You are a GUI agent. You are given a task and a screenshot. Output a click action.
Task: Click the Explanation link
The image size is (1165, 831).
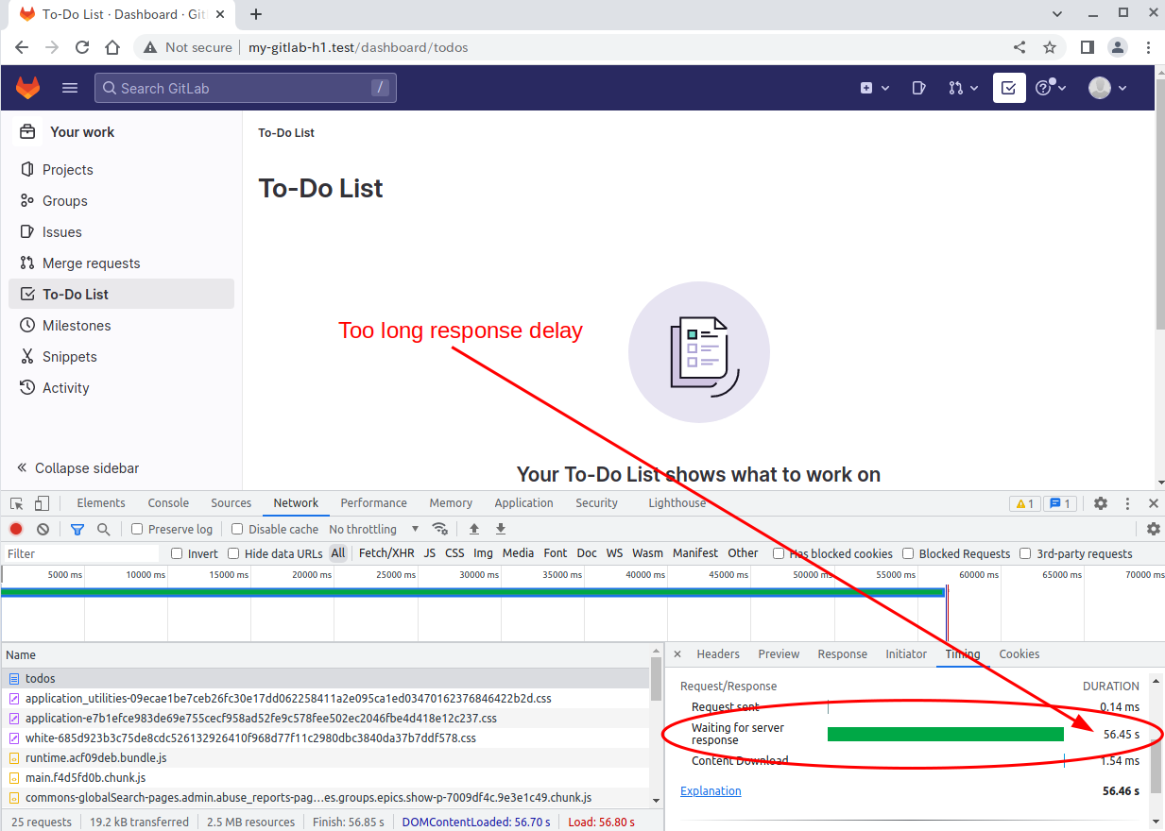coord(711,791)
